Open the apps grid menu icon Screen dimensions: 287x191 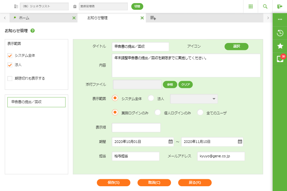[251, 6]
